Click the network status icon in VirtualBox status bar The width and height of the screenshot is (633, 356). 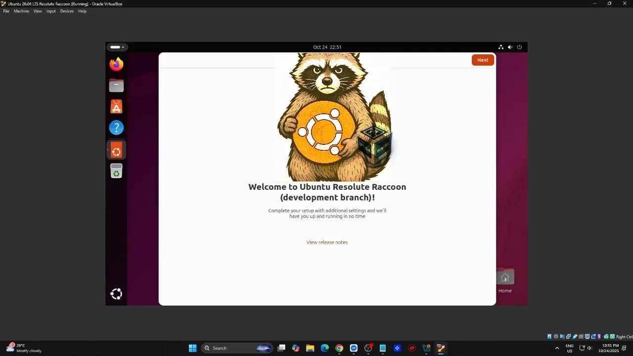coord(568,336)
